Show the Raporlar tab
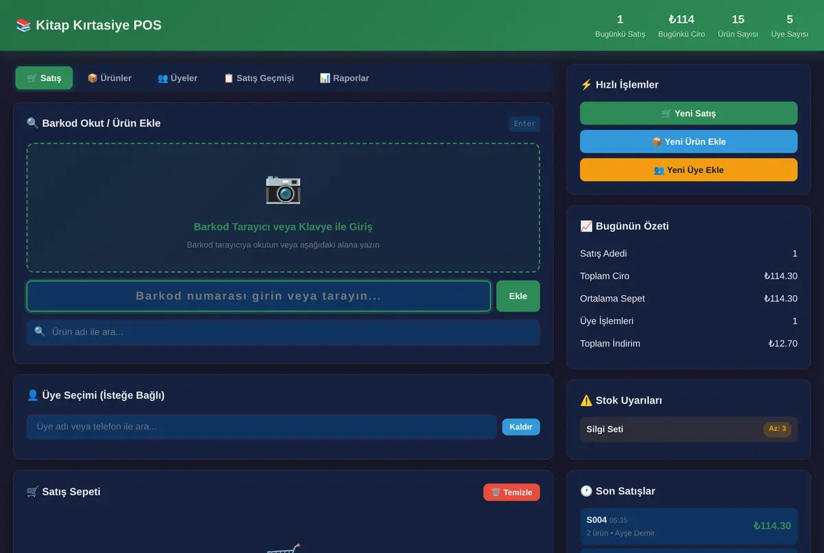This screenshot has height=553, width=824. point(344,78)
